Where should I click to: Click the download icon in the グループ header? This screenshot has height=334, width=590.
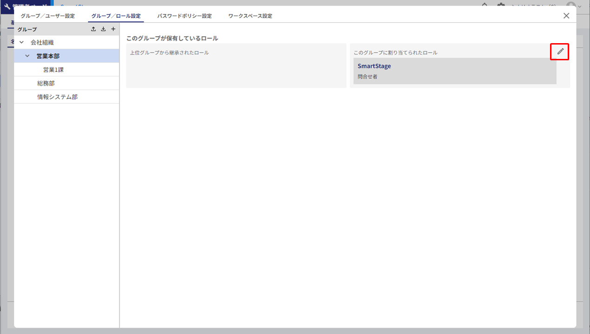[103, 29]
